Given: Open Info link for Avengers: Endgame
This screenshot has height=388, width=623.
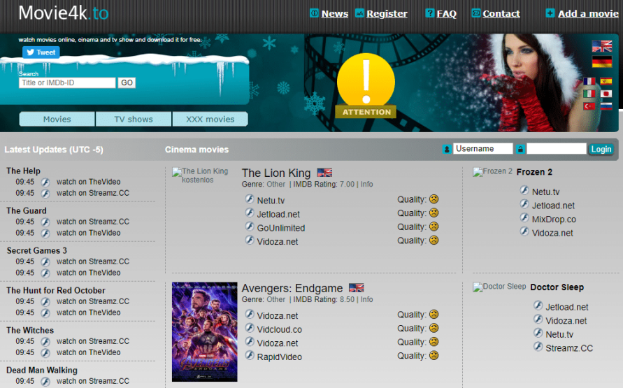Looking at the screenshot, I should (x=366, y=299).
